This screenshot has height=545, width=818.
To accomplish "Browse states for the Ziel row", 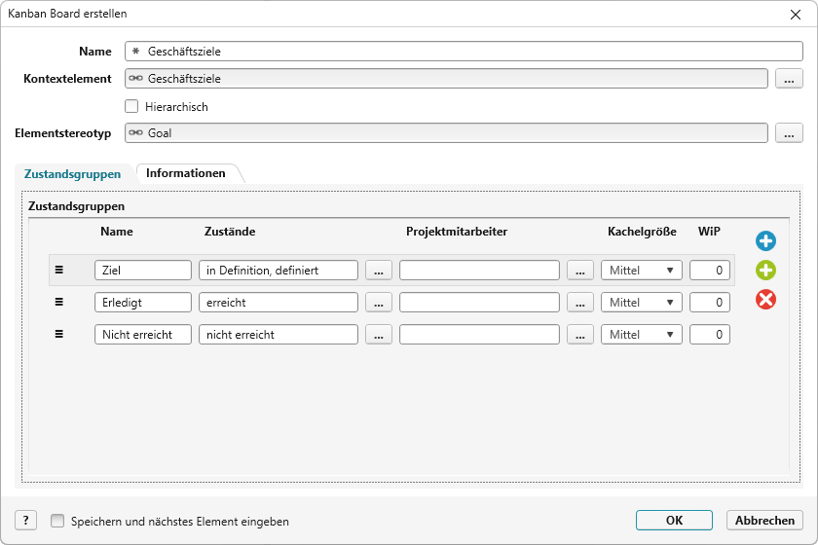I will [379, 271].
